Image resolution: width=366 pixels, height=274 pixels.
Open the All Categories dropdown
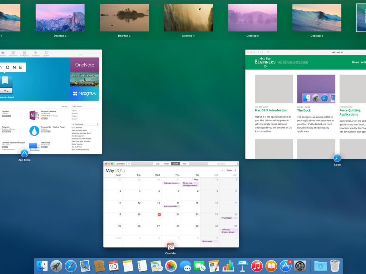click(85, 124)
